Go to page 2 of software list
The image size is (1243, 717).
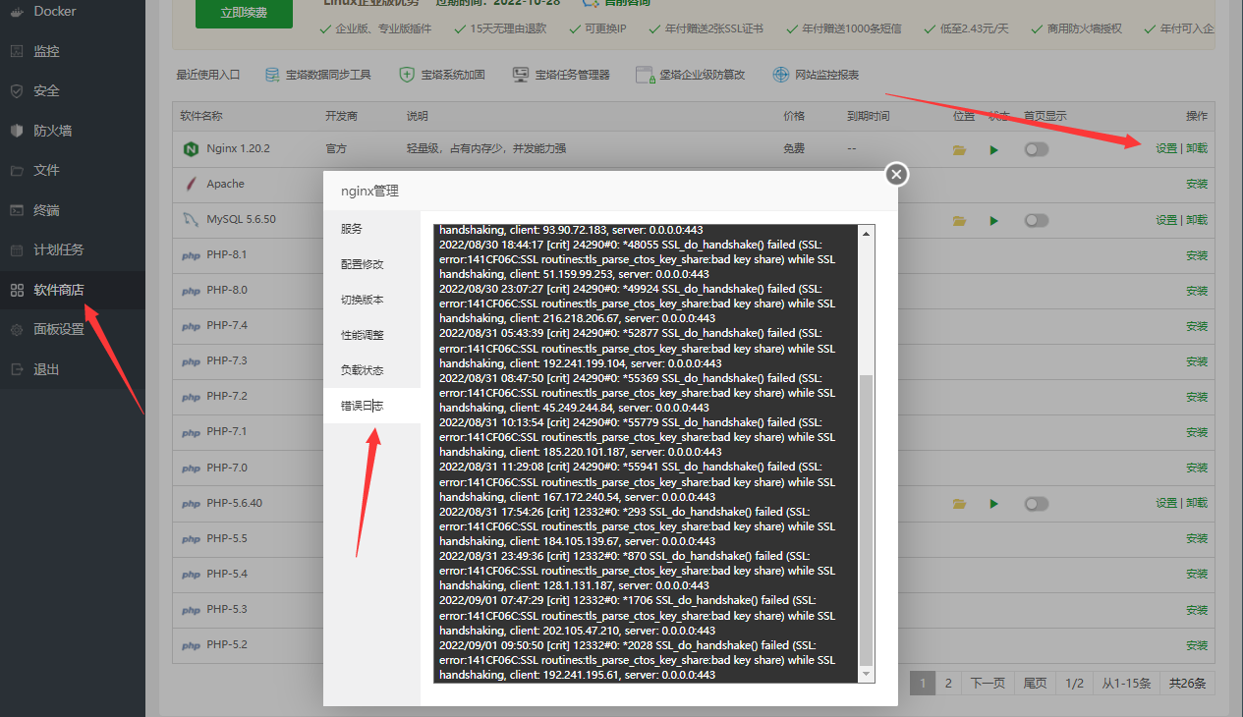(x=948, y=683)
